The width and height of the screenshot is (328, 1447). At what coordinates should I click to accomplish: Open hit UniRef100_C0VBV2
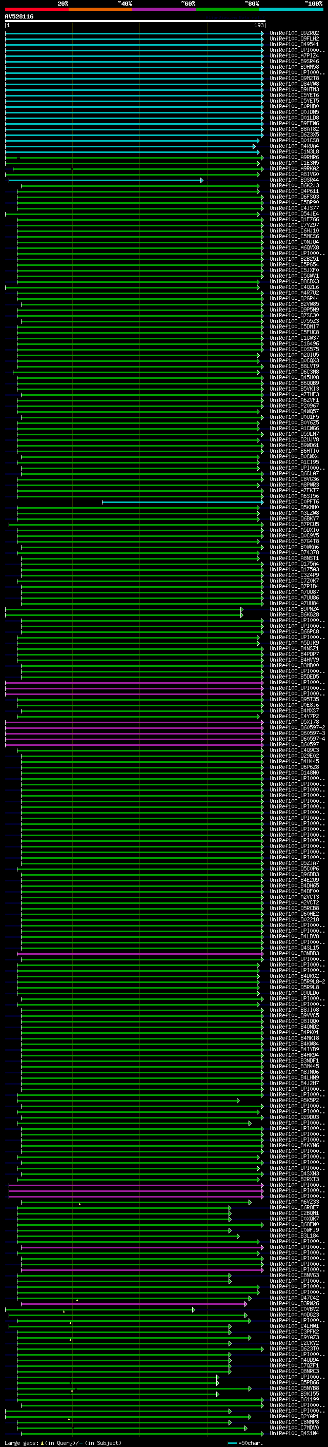(294, 1309)
